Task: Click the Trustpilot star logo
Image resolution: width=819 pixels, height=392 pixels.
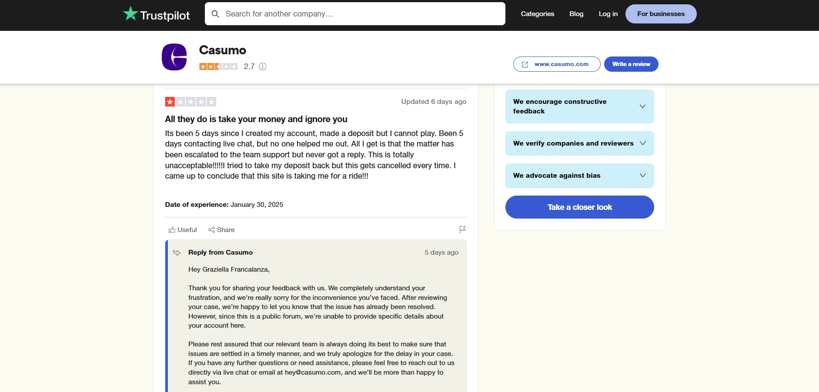Action: point(130,13)
